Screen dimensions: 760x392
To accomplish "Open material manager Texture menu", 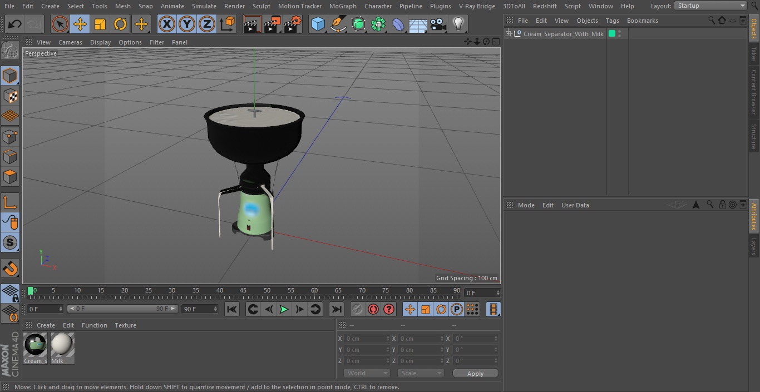I will pos(125,325).
